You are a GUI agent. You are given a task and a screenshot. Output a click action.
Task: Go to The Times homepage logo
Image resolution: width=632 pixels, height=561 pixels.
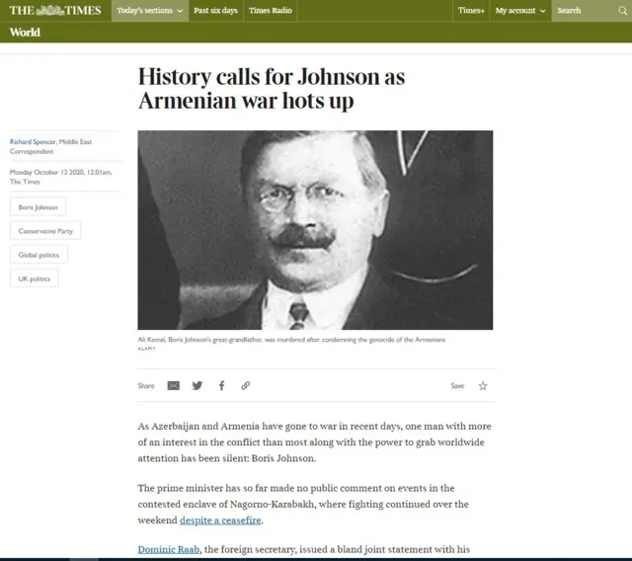click(x=55, y=11)
